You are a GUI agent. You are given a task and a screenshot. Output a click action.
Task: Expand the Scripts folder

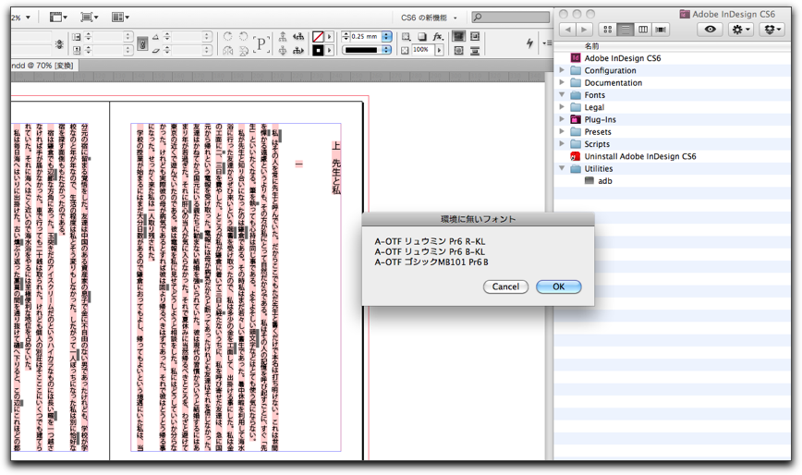tap(562, 143)
